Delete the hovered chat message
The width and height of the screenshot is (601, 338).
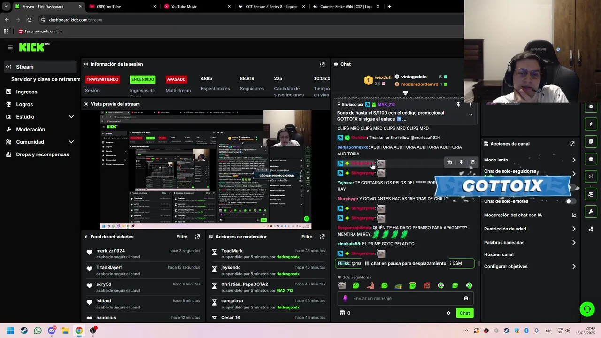click(473, 162)
